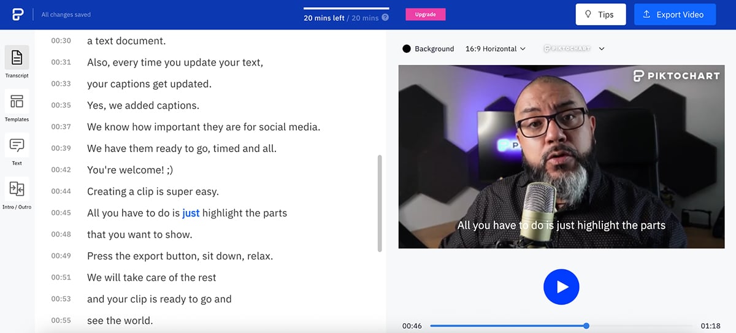This screenshot has height=333, width=736.
Task: Open the black Background color swatch
Action: (407, 49)
